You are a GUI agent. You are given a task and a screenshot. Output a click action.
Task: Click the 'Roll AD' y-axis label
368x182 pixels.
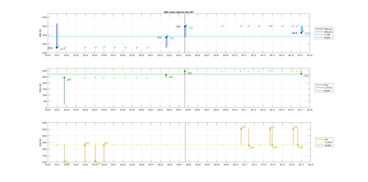(x=40, y=142)
